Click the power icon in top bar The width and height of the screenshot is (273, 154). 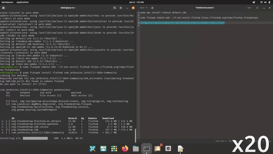click(269, 2)
